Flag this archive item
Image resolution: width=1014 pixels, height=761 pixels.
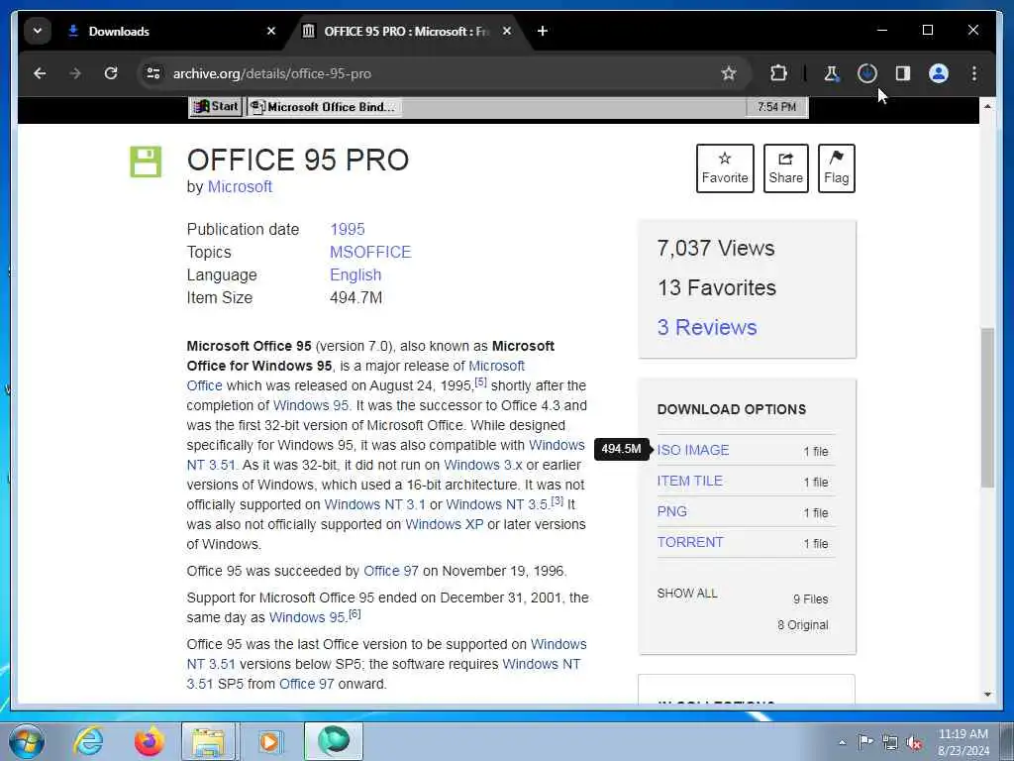coord(836,168)
